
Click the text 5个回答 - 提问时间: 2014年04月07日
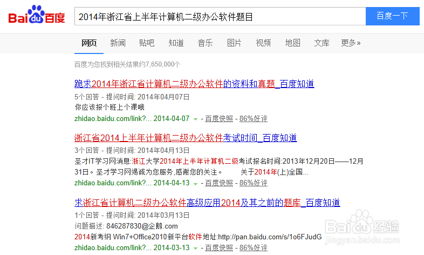pos(132,97)
